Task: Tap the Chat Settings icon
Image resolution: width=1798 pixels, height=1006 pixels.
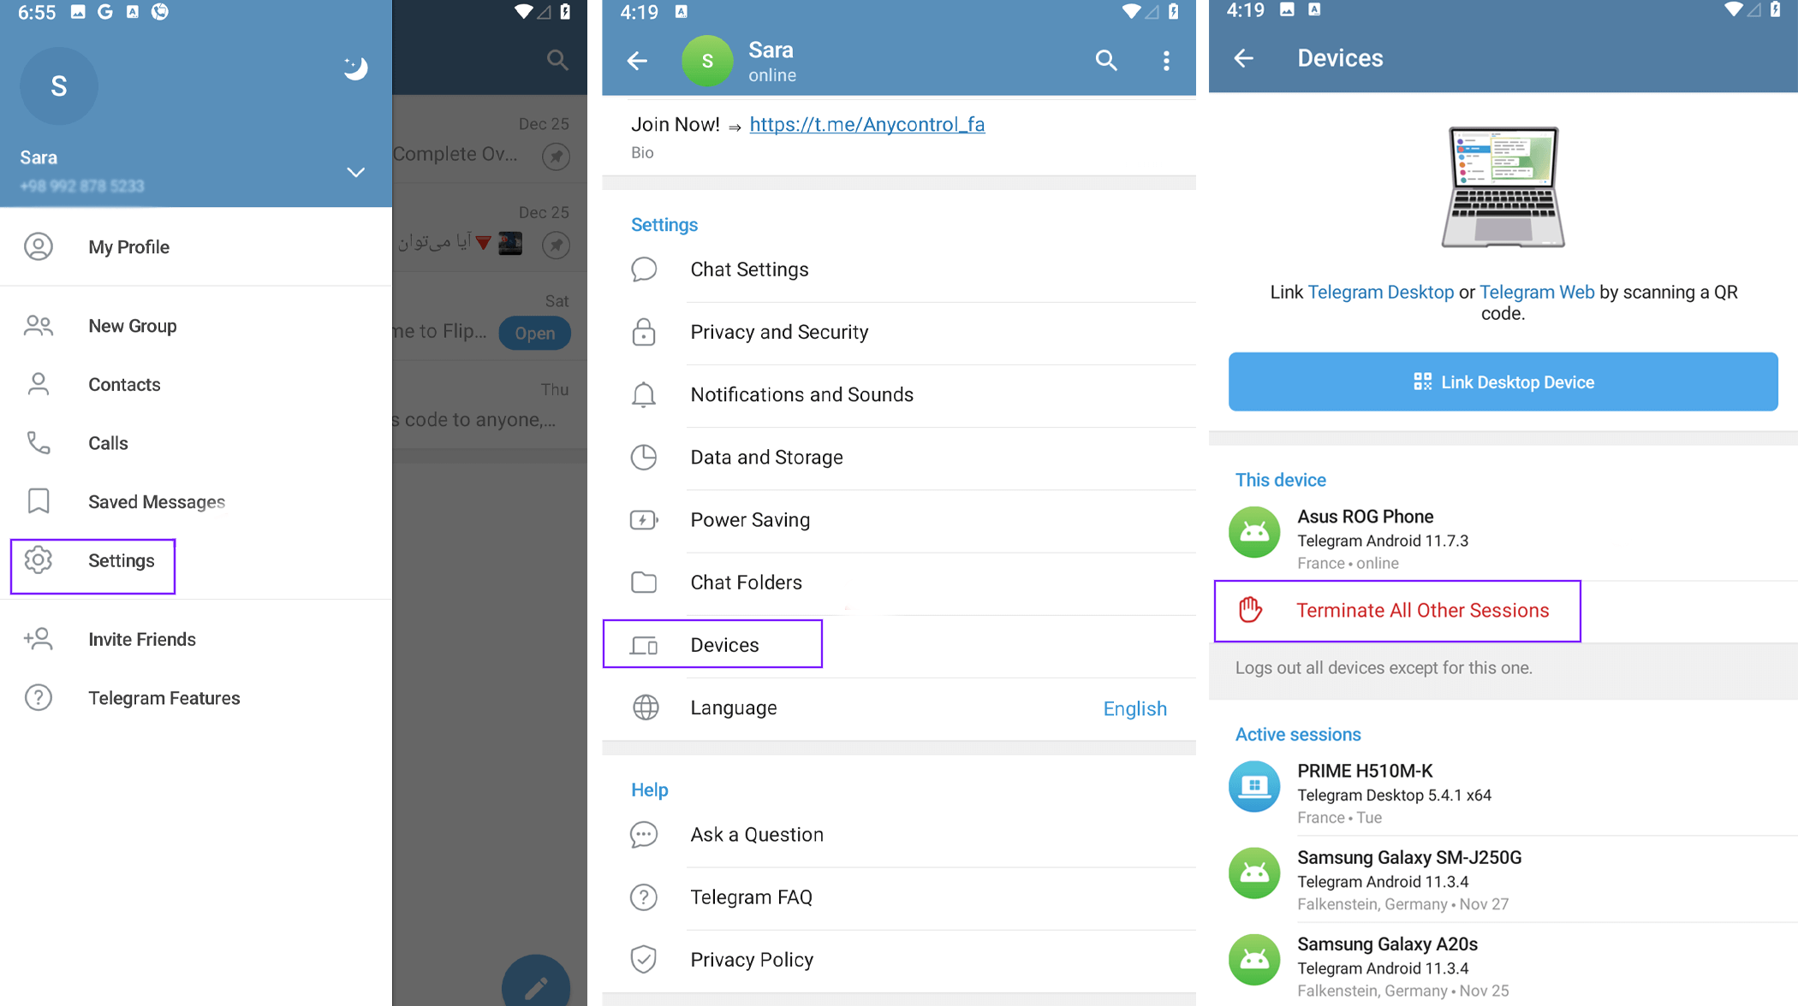Action: [645, 269]
